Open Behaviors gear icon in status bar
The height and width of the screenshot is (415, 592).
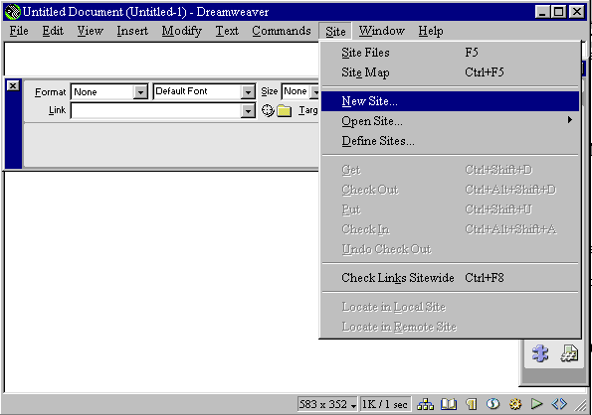click(515, 404)
